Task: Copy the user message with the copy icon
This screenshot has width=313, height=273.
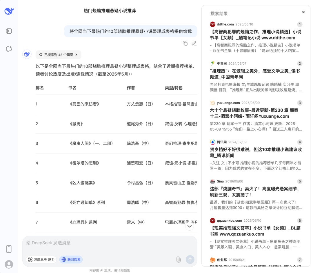Action: [x=185, y=43]
